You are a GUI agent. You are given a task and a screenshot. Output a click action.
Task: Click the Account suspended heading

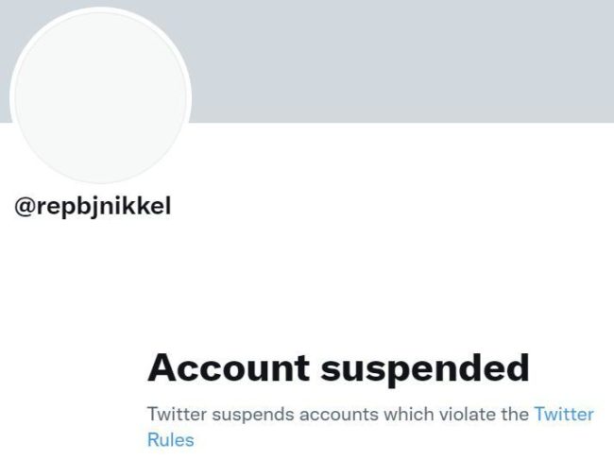[338, 368]
